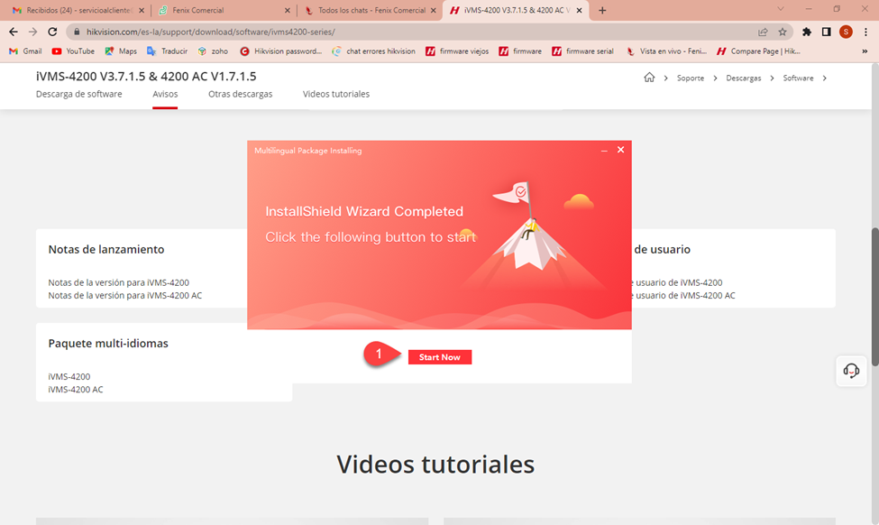Go to Software breadcrumb
The image size is (879, 525).
pos(798,78)
